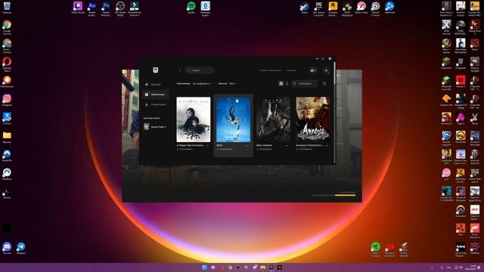Switch the library to grid view
This screenshot has height=272, width=484.
(x=281, y=84)
